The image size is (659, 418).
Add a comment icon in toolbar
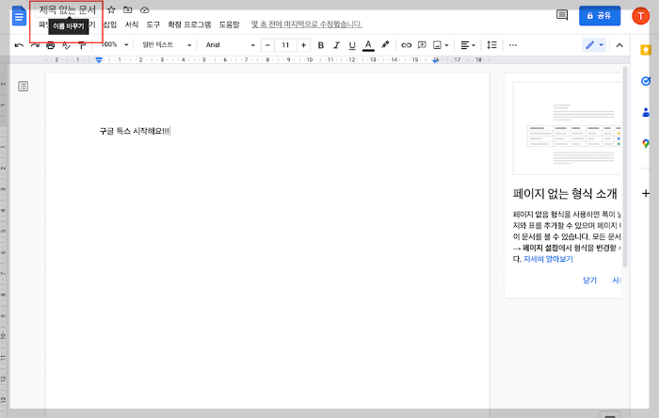pos(422,45)
